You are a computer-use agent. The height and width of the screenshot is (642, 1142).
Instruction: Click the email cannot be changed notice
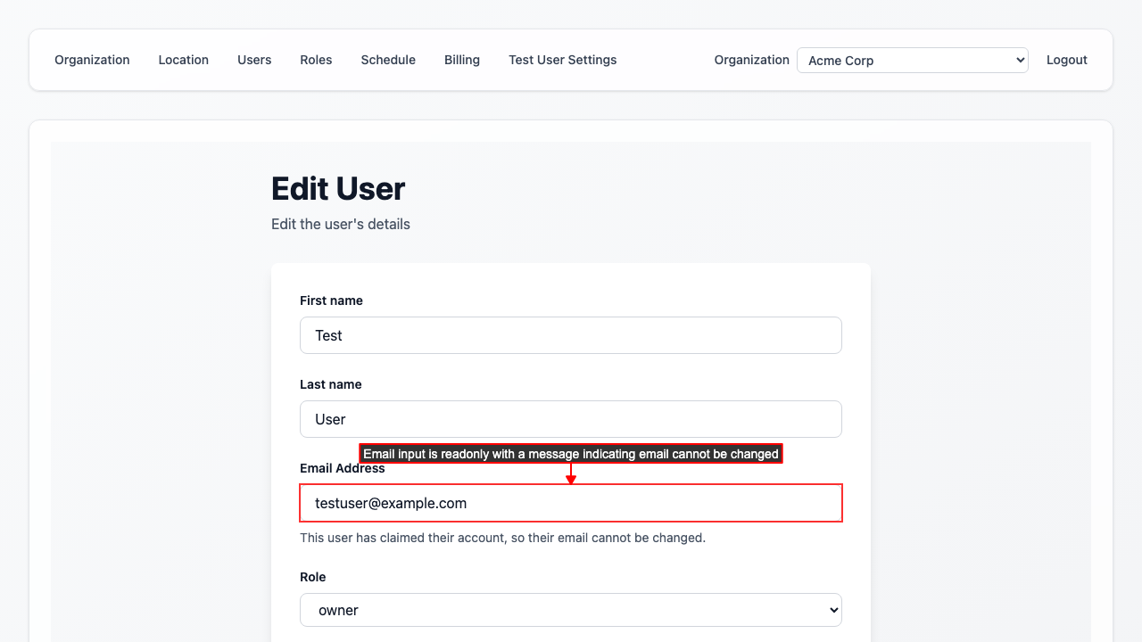pyautogui.click(x=502, y=538)
